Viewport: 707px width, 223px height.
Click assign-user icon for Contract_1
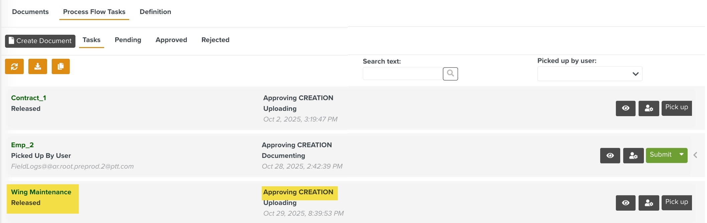[x=649, y=108]
